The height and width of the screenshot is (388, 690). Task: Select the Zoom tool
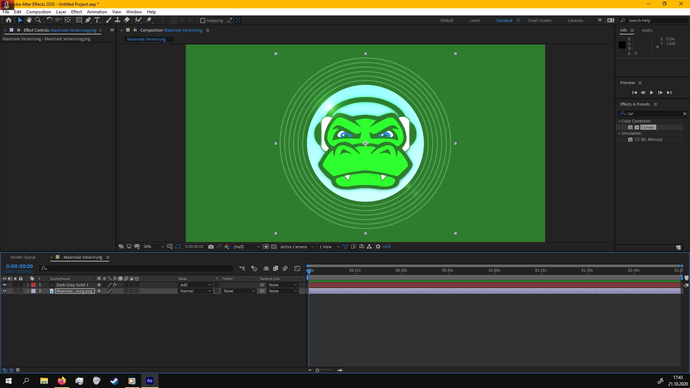click(x=38, y=20)
